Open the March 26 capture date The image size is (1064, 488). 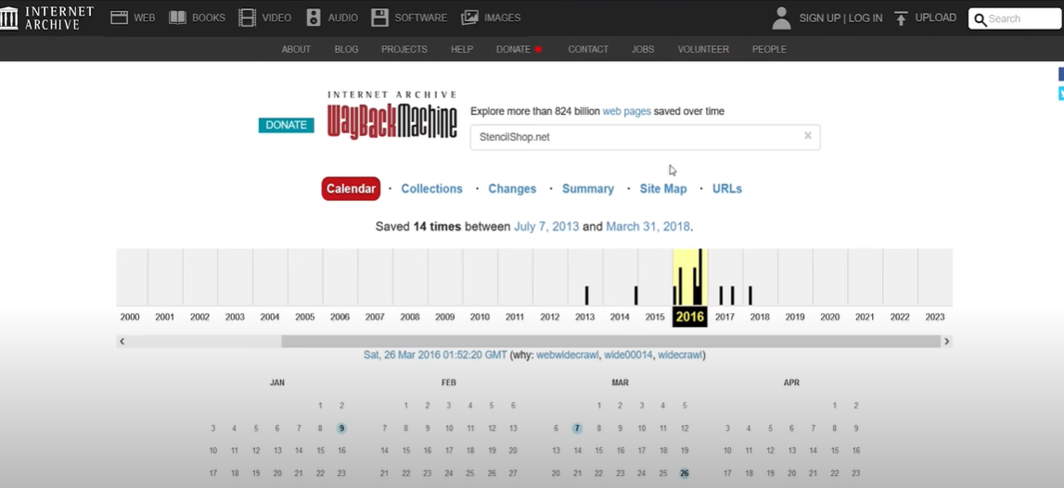684,473
